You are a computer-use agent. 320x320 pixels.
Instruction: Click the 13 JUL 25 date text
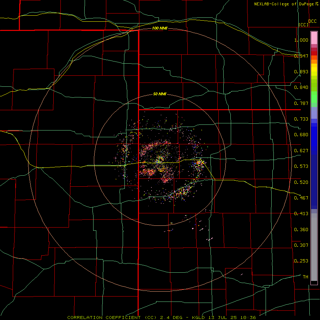coord(223,318)
